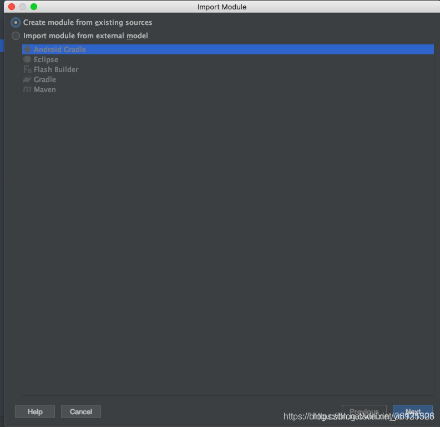The height and width of the screenshot is (427, 440).
Task: Choose the 'Flash Builder' list entry
Action: (x=228, y=69)
